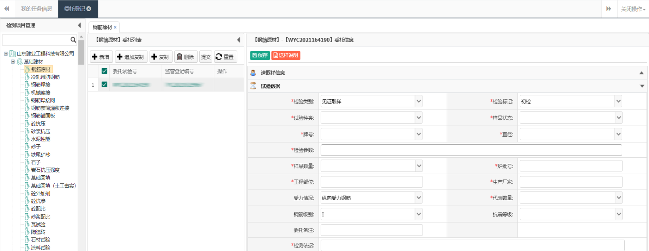
Task: Close the 钢筋原材 sub-tab
Action: [115, 27]
